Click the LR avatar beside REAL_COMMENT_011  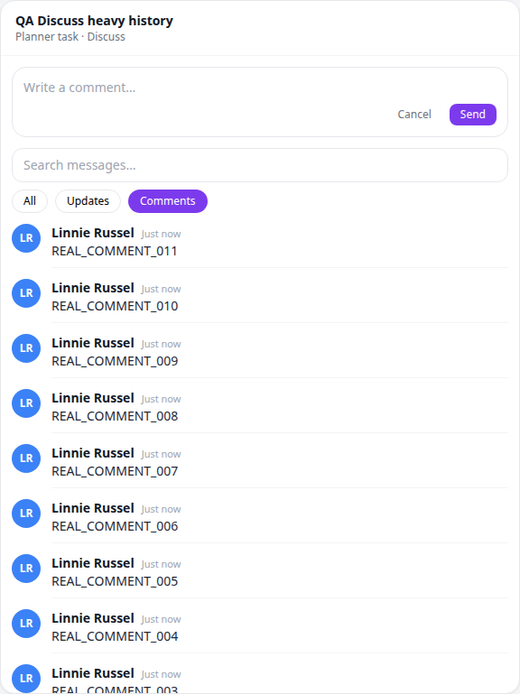[x=26, y=238]
